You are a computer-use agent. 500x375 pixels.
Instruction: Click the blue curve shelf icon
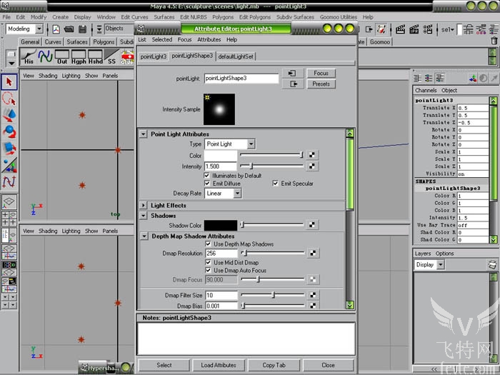pyautogui.click(x=45, y=56)
